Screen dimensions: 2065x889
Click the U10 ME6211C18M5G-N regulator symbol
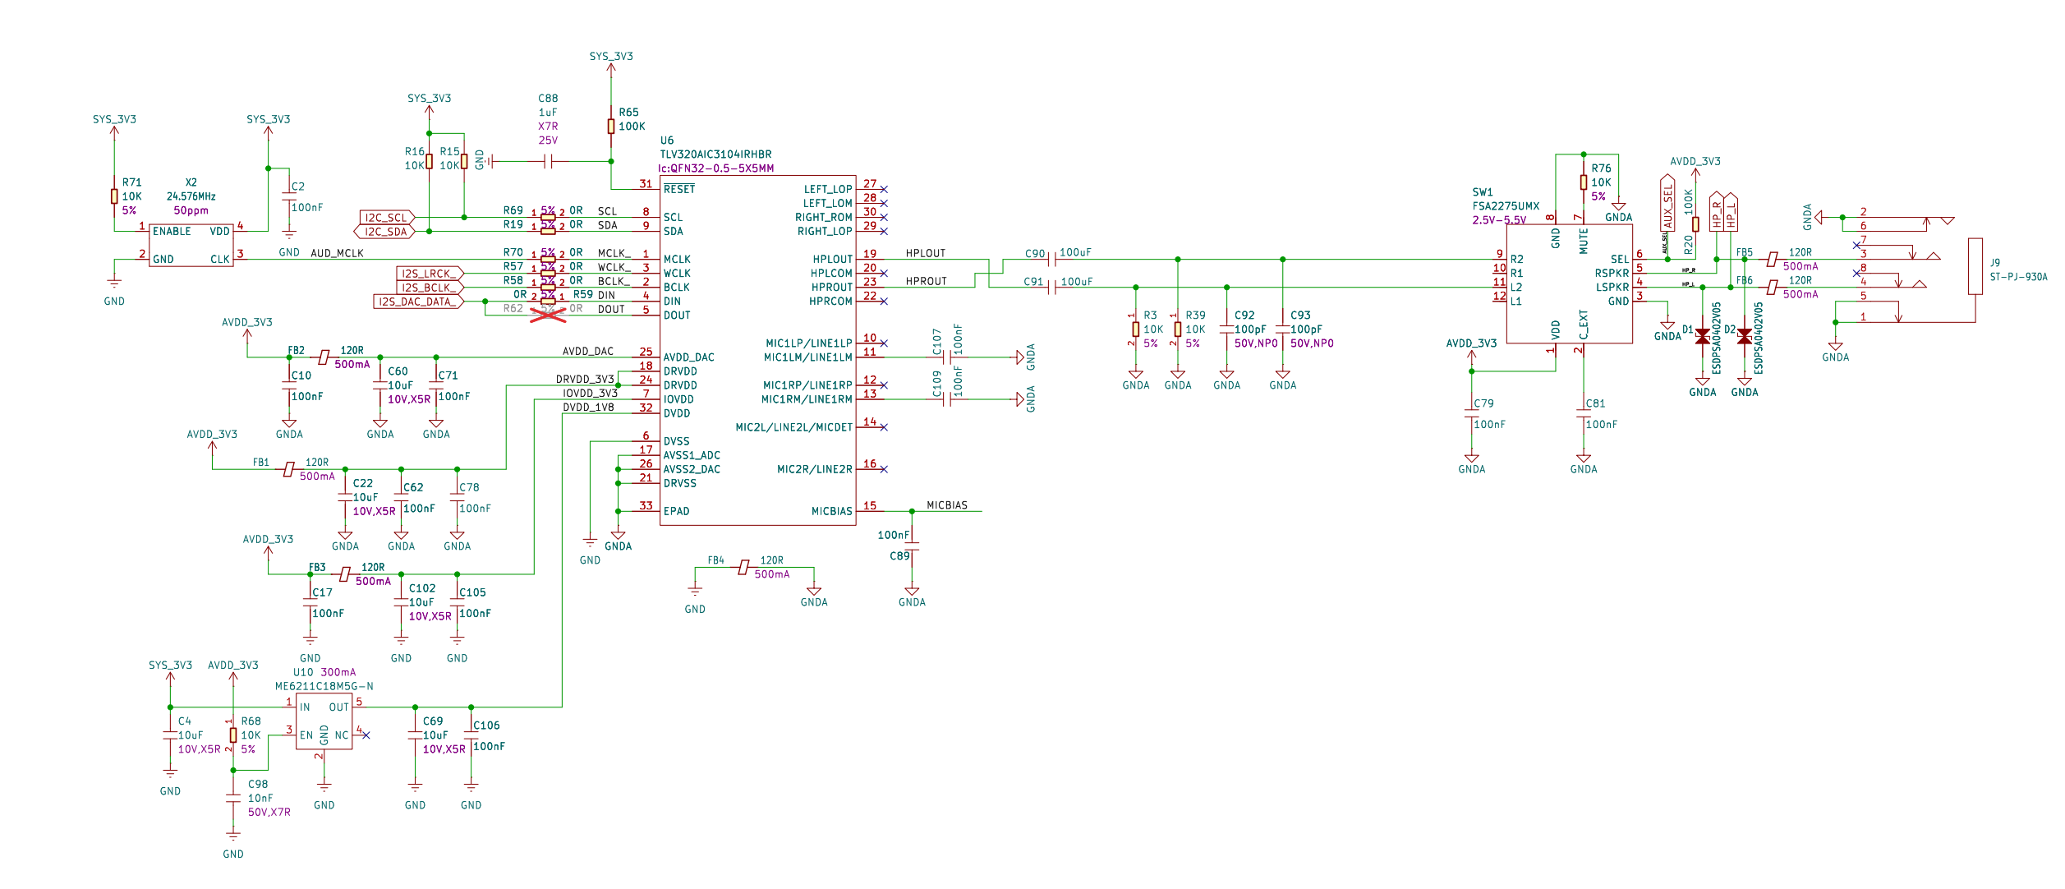(324, 721)
